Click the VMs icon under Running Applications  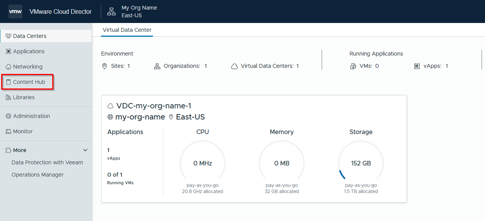tap(353, 66)
